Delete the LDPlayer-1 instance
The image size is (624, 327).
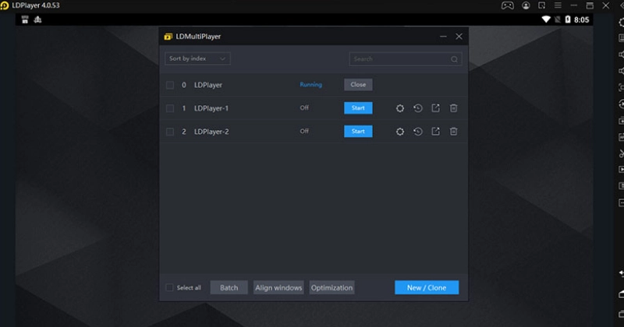click(x=453, y=108)
